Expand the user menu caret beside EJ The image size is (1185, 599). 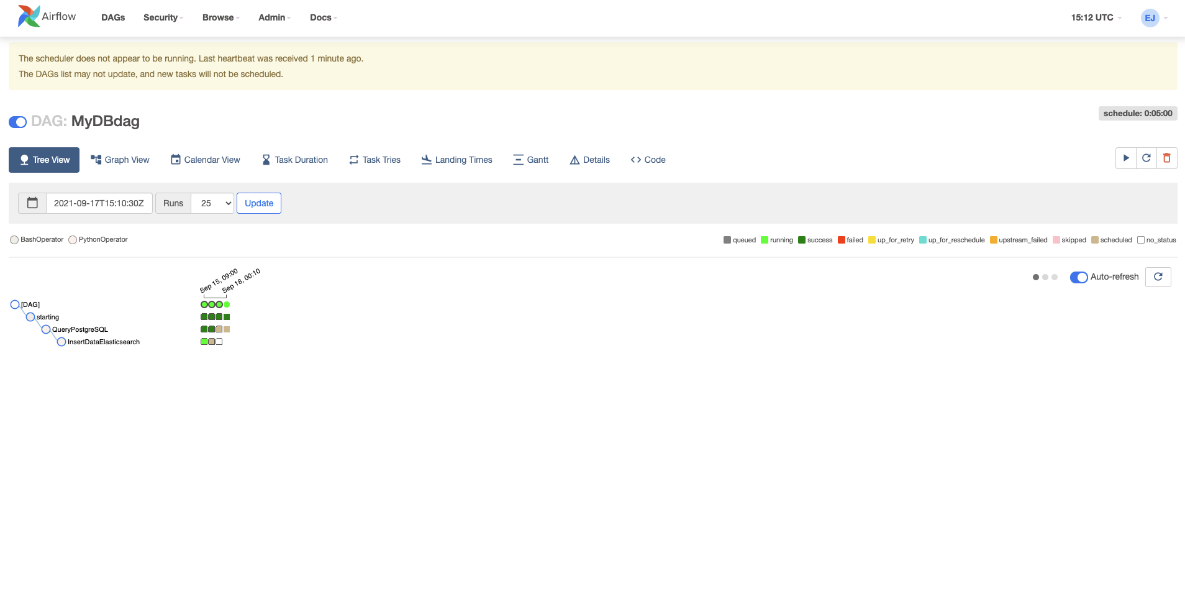(x=1166, y=18)
